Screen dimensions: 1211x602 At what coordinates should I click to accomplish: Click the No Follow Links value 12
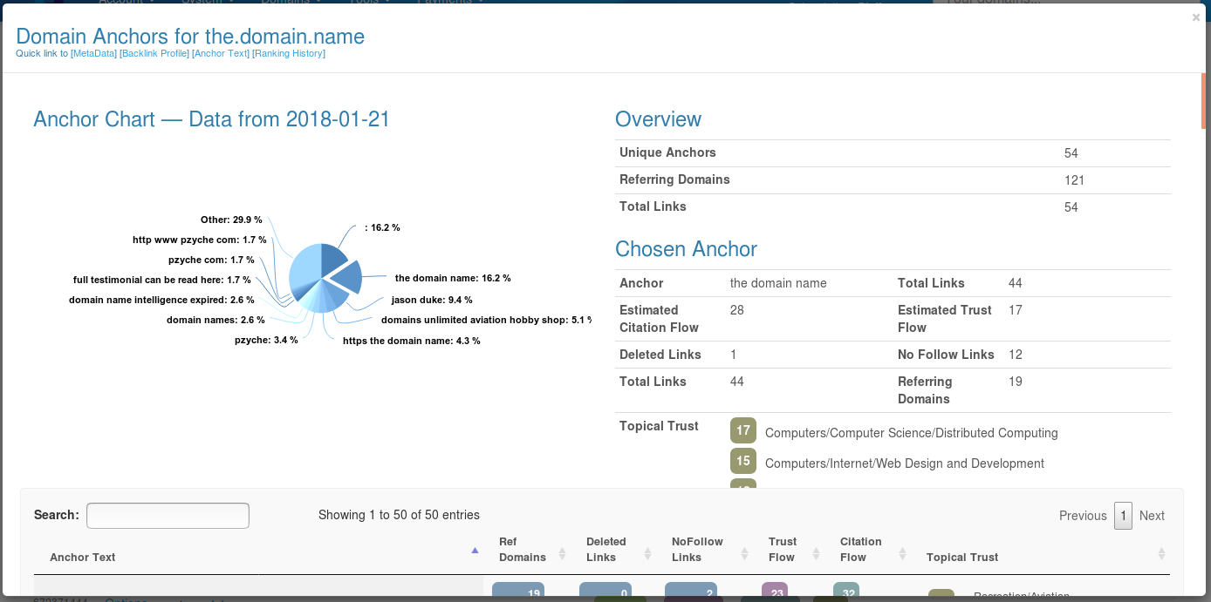tap(1015, 355)
